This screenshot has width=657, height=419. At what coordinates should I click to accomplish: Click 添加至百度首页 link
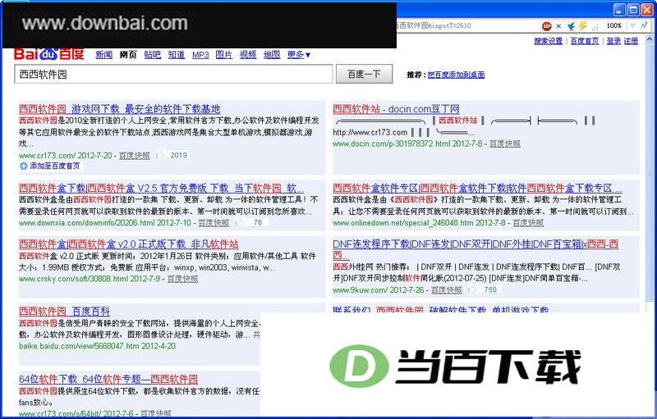55,166
